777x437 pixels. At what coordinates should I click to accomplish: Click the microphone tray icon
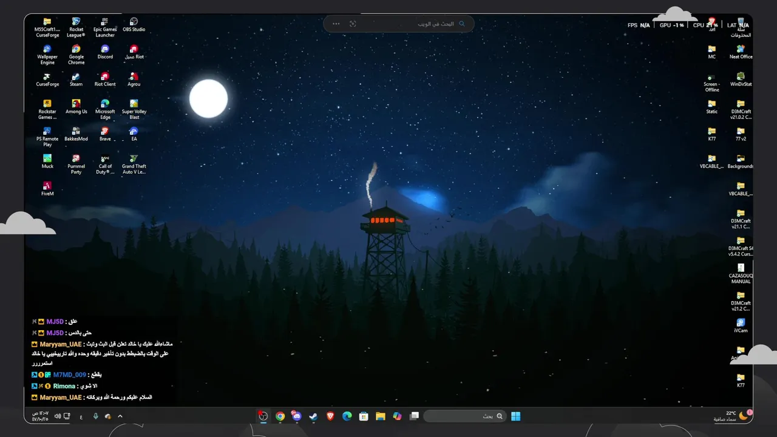pyautogui.click(x=95, y=416)
